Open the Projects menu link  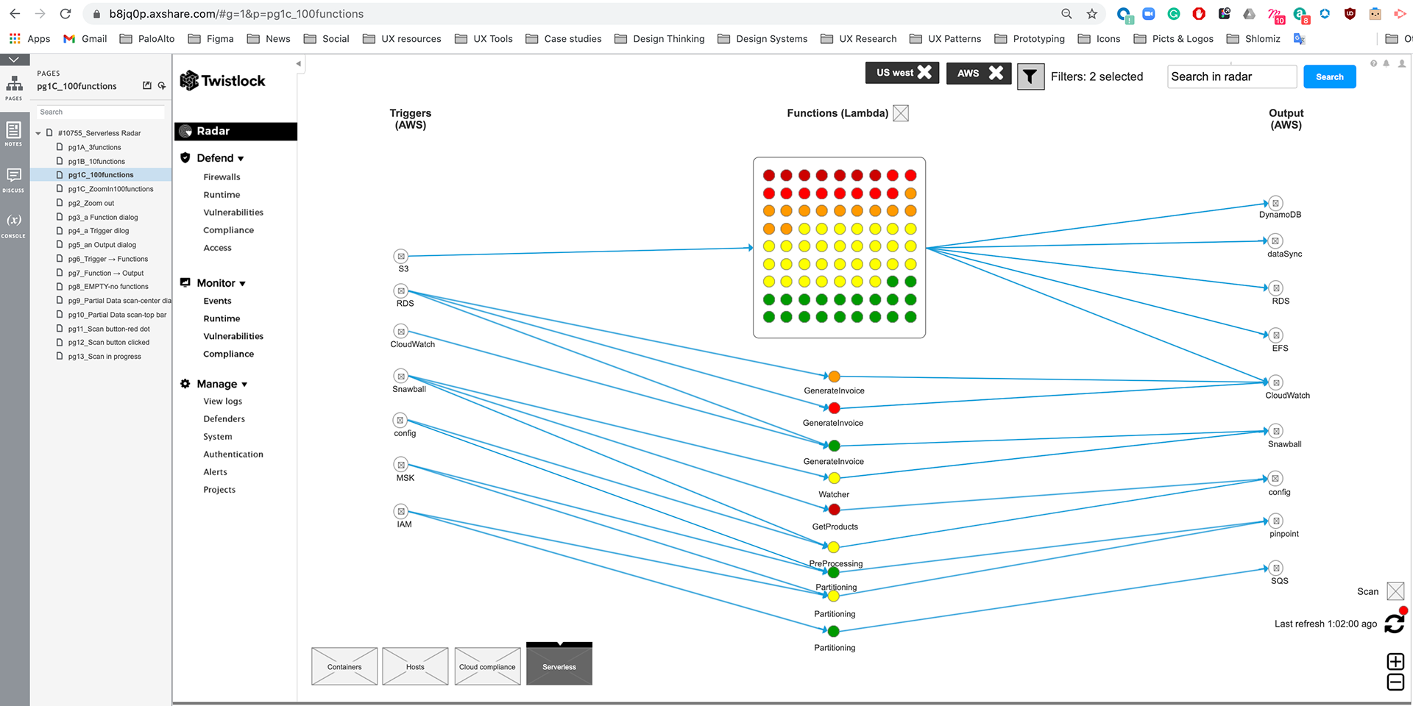tap(219, 490)
